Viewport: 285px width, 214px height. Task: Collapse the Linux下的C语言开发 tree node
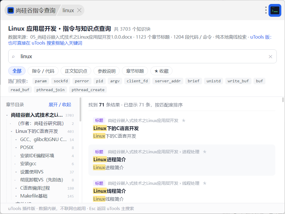point(11,131)
